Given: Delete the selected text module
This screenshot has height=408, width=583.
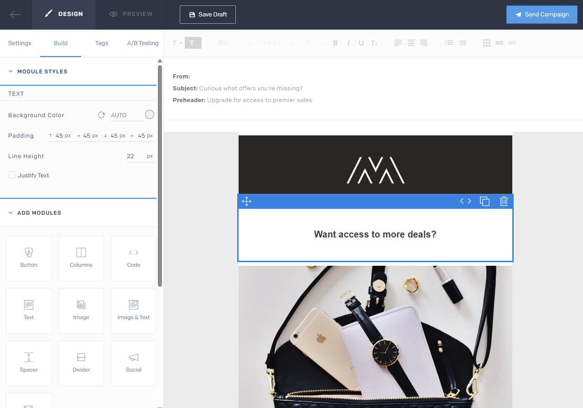Looking at the screenshot, I should pos(504,201).
